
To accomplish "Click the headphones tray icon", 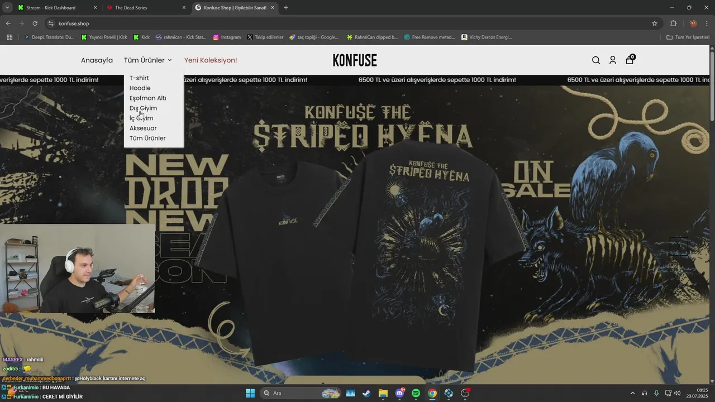I will click(x=645, y=393).
